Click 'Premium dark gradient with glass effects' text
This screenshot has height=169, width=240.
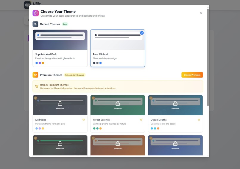click(55, 58)
